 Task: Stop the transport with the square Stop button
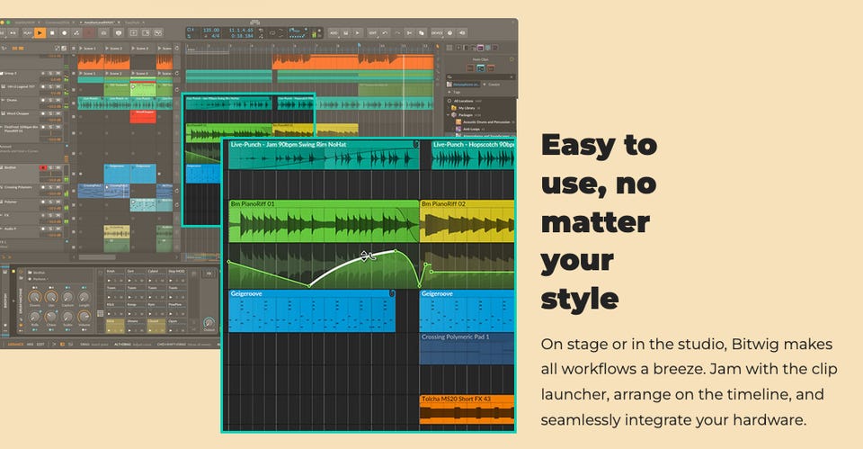point(52,32)
